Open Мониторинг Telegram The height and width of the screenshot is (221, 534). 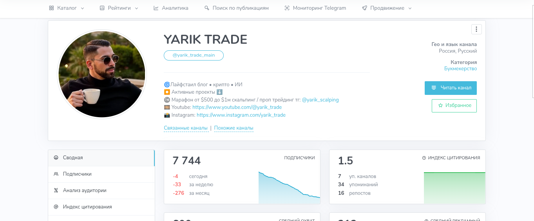(x=315, y=8)
